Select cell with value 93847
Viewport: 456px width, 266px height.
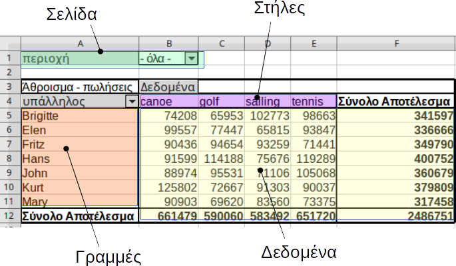(314, 130)
